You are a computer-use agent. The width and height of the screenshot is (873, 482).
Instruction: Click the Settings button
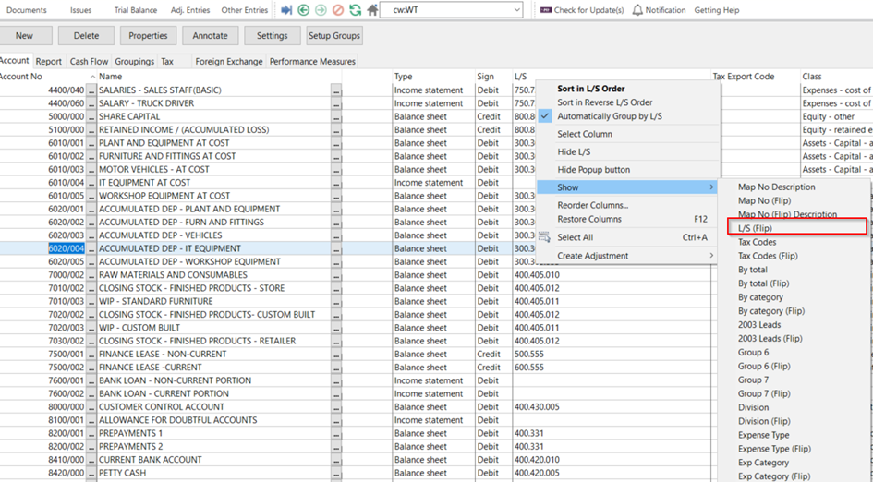point(273,36)
